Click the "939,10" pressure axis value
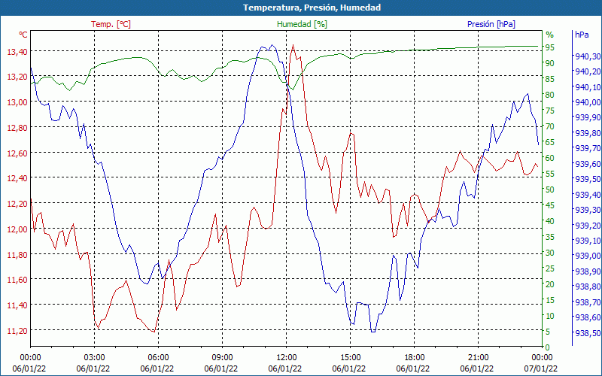The height and width of the screenshot is (376, 602). pyautogui.click(x=588, y=241)
